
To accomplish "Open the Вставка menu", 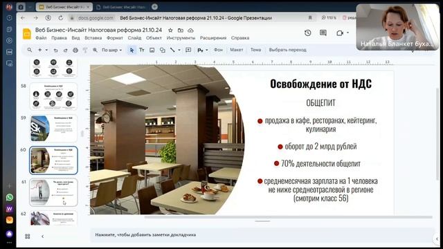I will [93, 38].
